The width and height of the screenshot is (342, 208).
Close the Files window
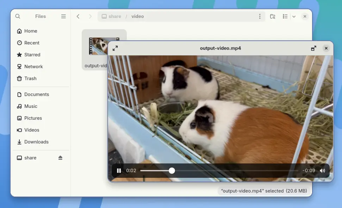coord(305,16)
